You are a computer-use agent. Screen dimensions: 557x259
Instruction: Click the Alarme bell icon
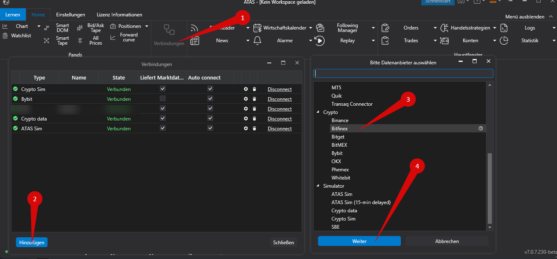coord(257,41)
